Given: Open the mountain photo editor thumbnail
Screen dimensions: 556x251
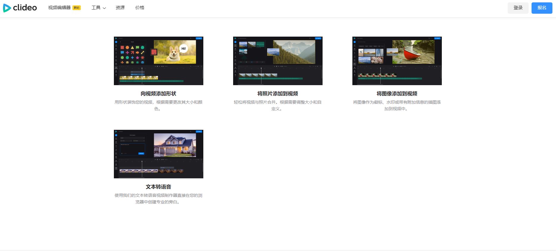Looking at the screenshot, I should 278,61.
